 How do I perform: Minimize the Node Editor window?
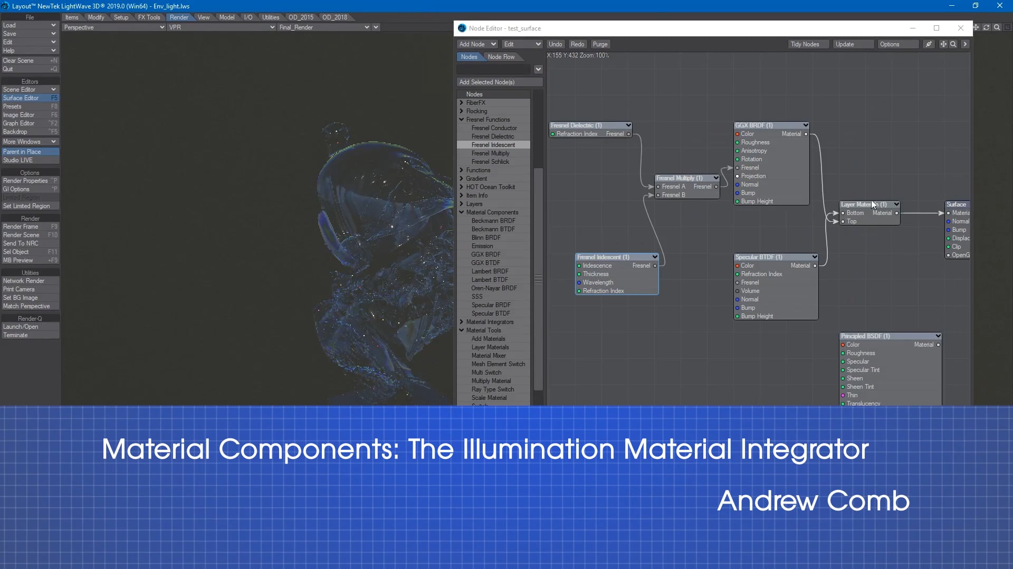913,28
